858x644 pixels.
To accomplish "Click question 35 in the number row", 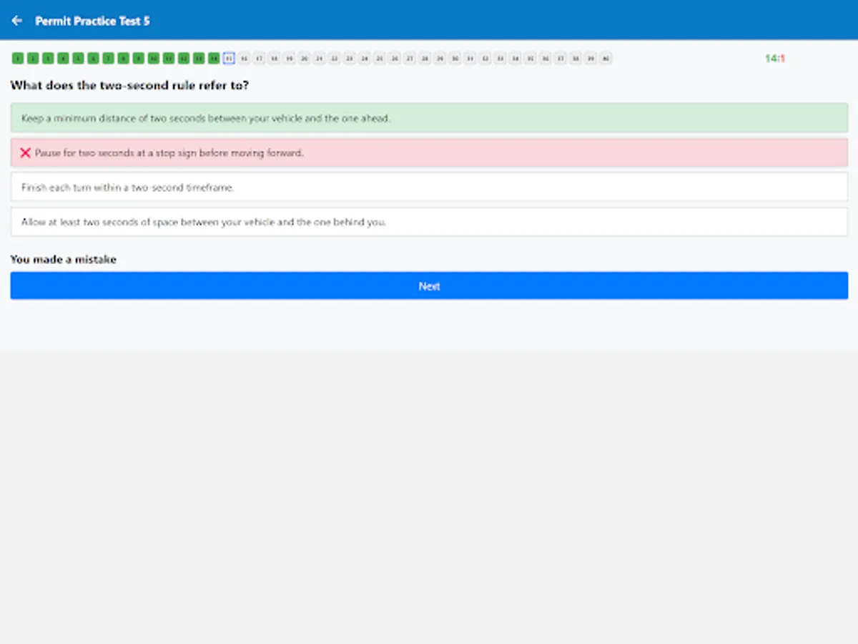I will [x=529, y=59].
